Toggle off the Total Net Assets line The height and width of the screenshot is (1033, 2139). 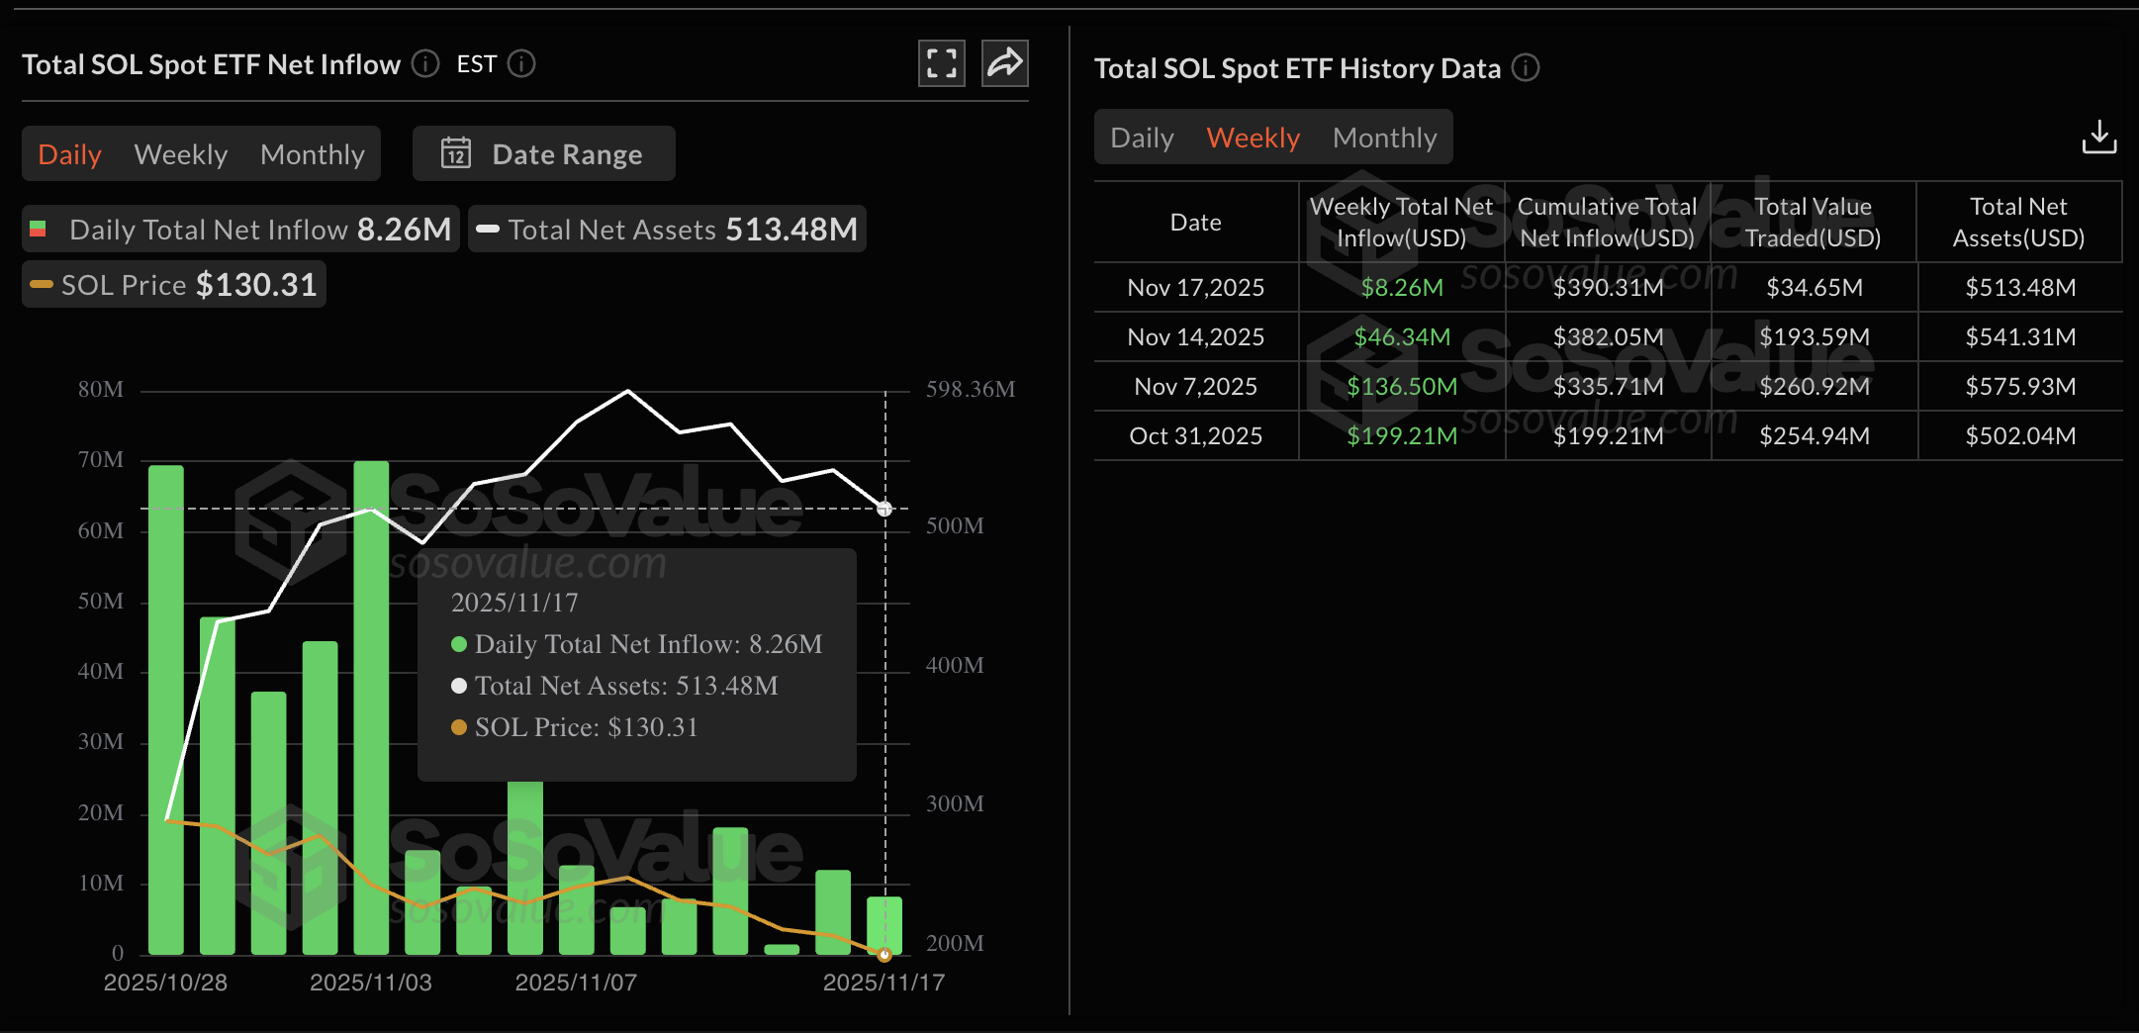pos(667,229)
